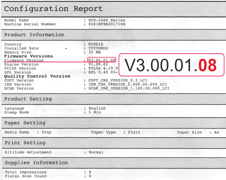This screenshot has width=226, height=180.
Task: Click the 'Product Setting' section heading
Action: [x=28, y=99]
